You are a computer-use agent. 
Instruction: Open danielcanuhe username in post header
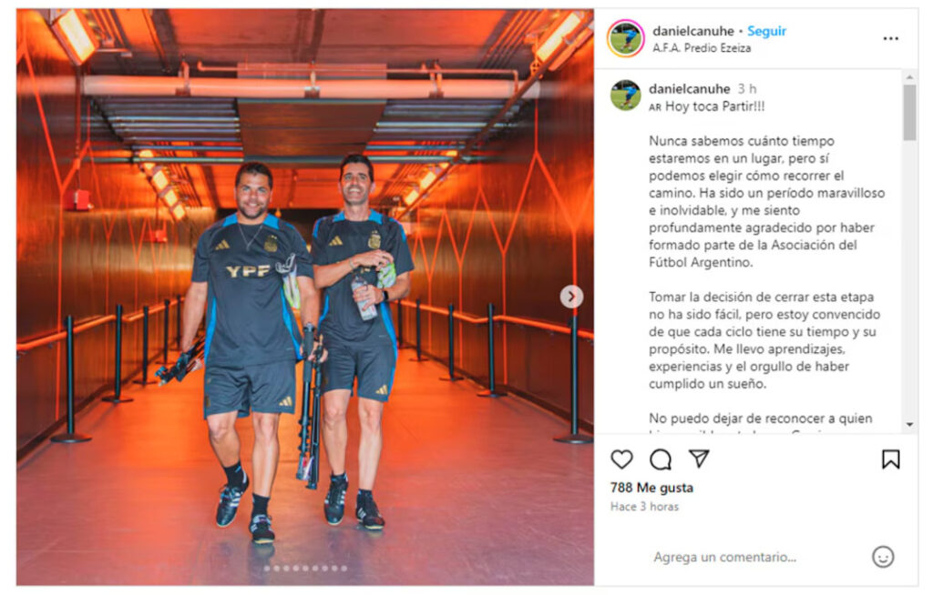(x=693, y=31)
